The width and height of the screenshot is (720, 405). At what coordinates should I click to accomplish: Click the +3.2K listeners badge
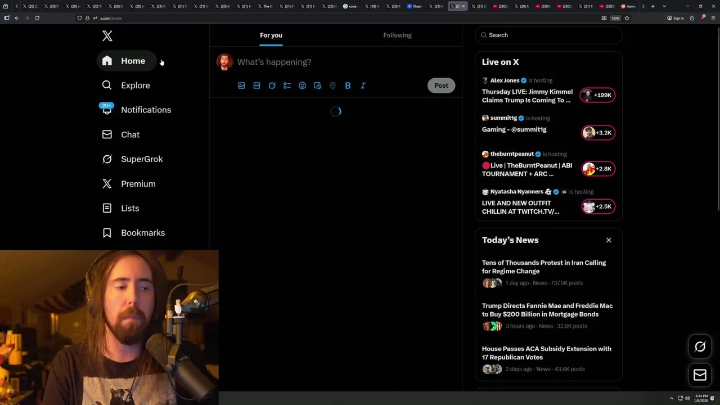(x=598, y=133)
